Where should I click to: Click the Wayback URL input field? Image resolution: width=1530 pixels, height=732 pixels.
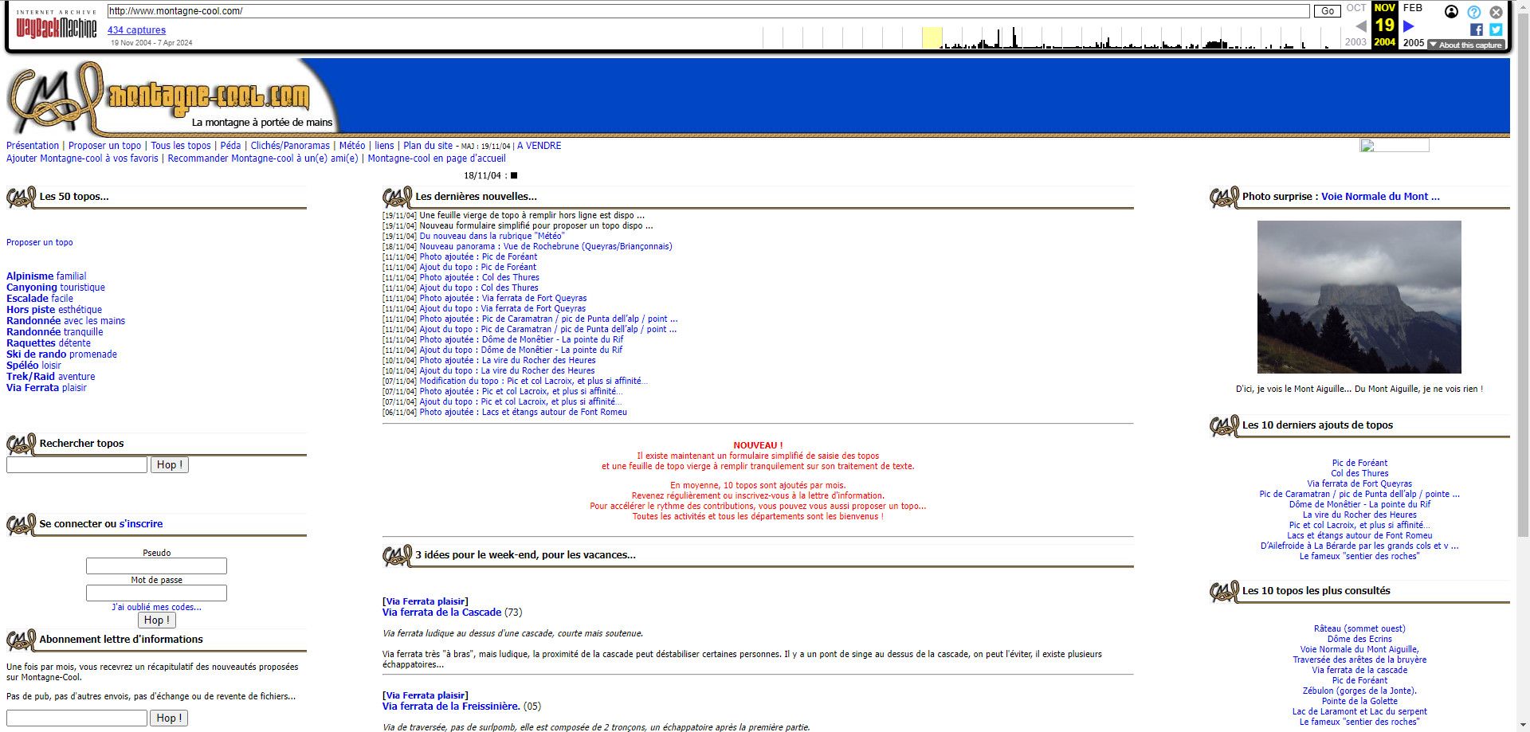708,11
